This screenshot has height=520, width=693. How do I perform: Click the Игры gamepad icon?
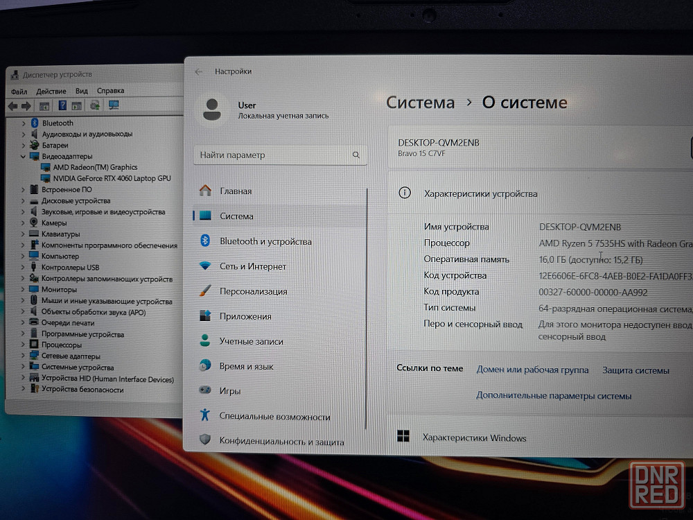205,390
